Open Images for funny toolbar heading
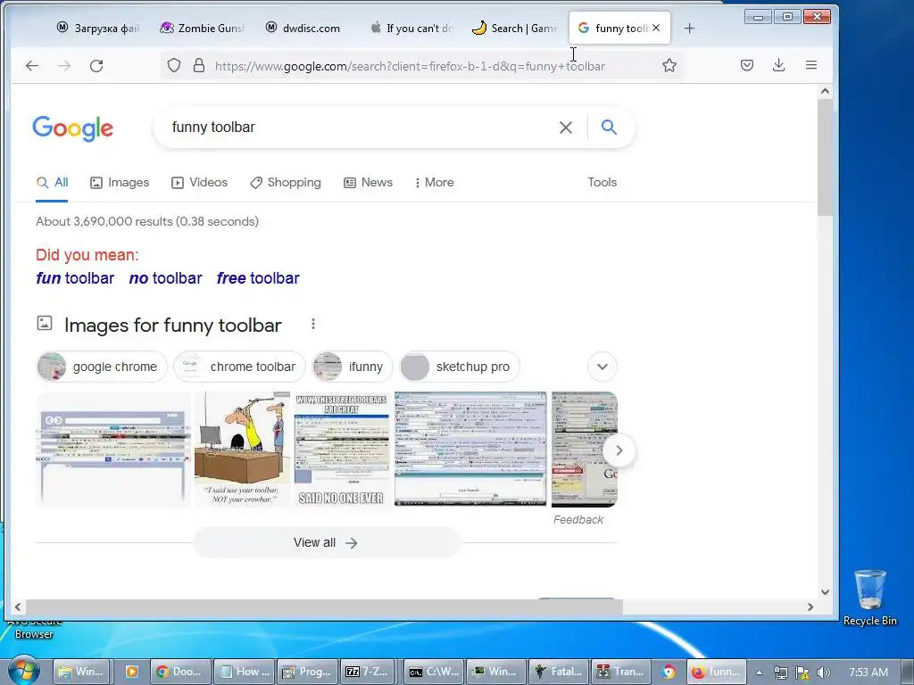 click(172, 325)
